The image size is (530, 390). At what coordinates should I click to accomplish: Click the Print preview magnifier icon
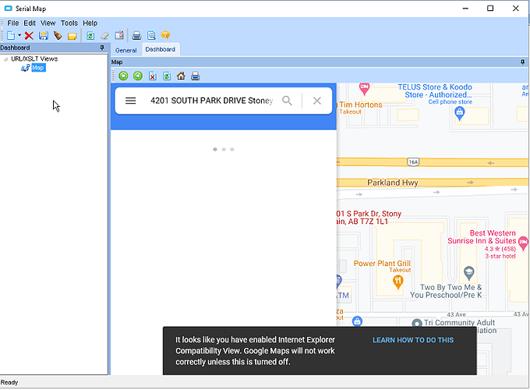pyautogui.click(x=151, y=36)
